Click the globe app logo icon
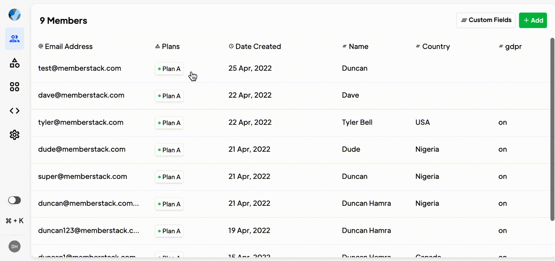Screen dimensions: 555x261 (15, 15)
